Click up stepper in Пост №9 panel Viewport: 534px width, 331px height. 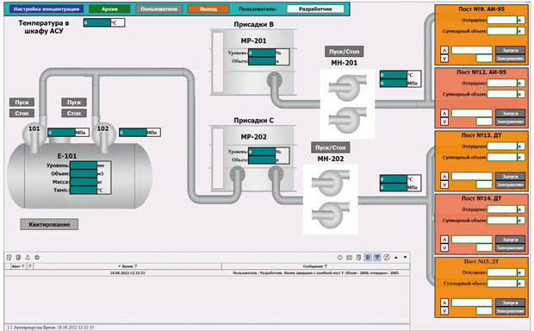tap(444, 50)
